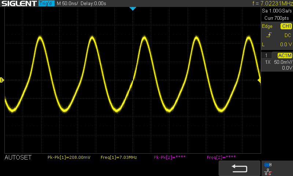Image resolution: width=293 pixels, height=176 pixels.
Task: Click the Curr 700pts memory depth text
Action: pos(277,18)
